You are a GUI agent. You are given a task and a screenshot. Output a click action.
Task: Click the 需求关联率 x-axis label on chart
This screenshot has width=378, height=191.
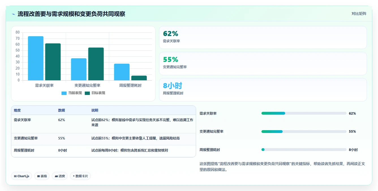[x=44, y=85]
